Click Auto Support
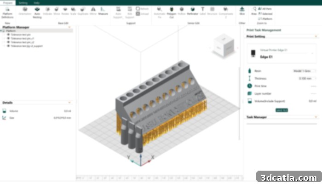Image resolution: width=322 pixels, height=184 pixels. [x=118, y=12]
